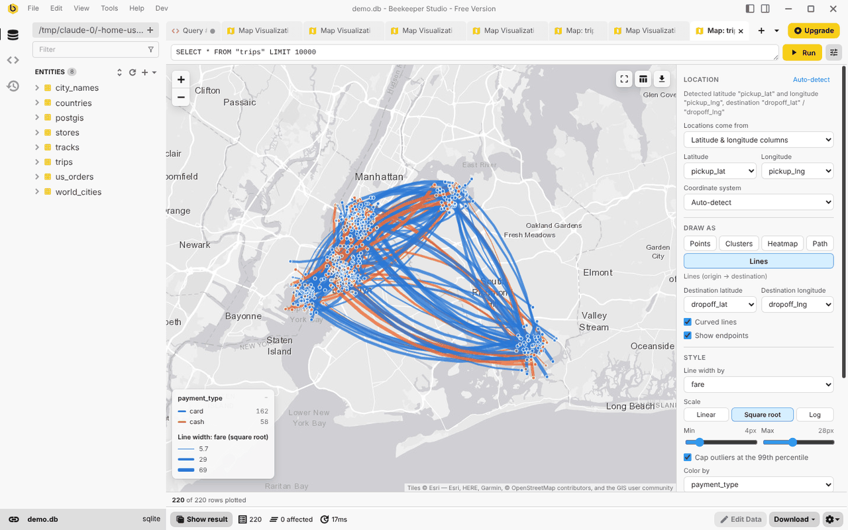
Task: Open Line width by dropdown
Action: (759, 384)
